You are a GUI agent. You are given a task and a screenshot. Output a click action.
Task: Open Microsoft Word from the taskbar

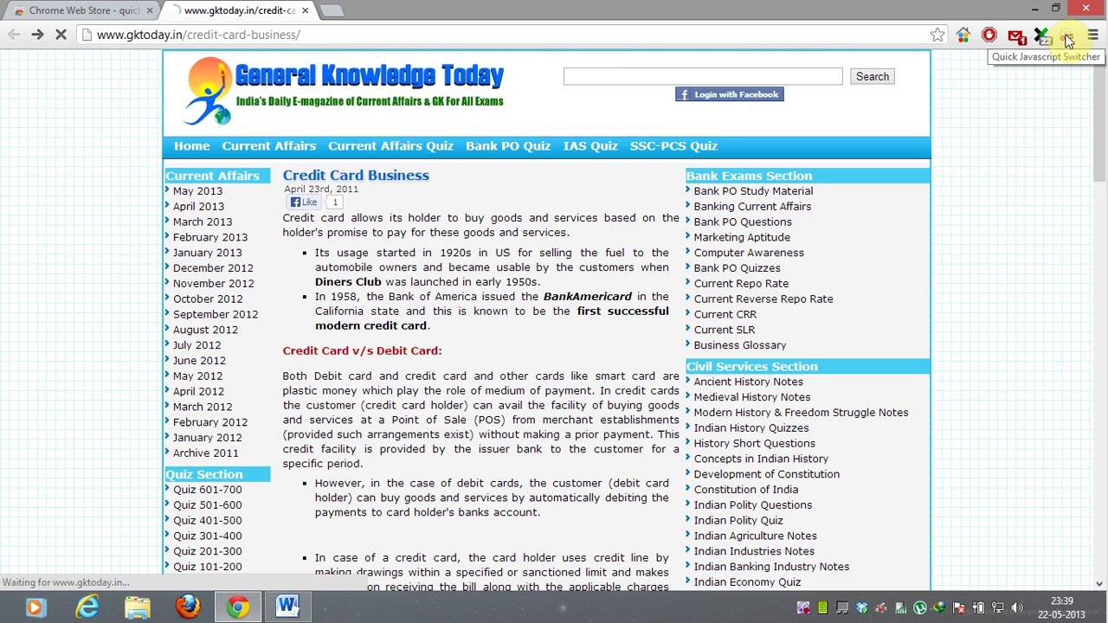[288, 607]
